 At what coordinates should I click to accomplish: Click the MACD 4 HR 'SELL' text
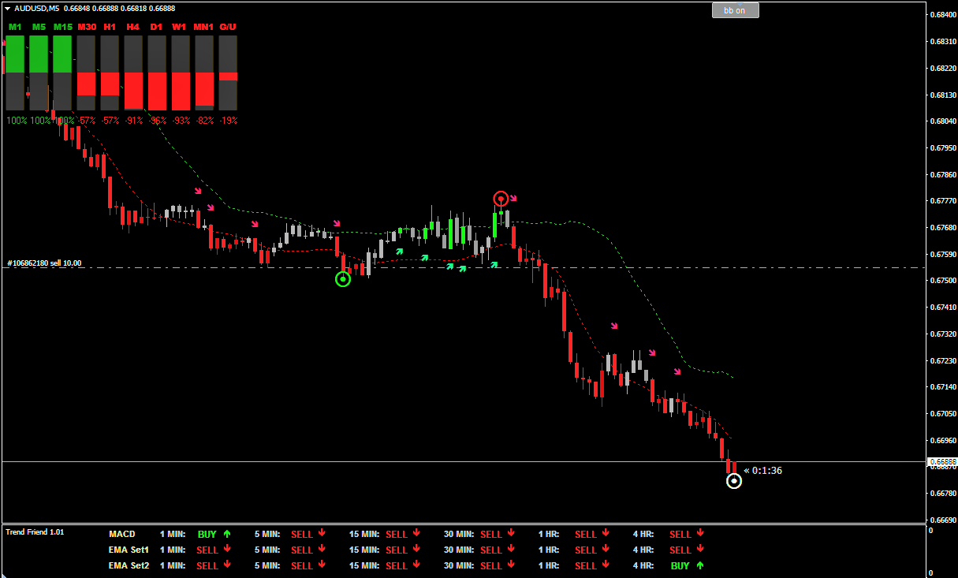[680, 534]
